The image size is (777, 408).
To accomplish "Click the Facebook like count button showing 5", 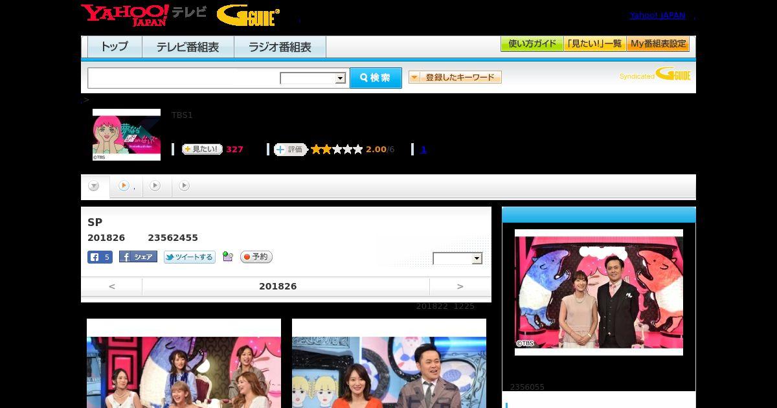I will (x=100, y=257).
